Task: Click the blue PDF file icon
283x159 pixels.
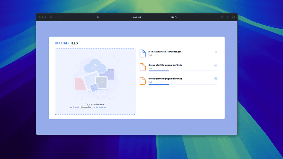Action: [143, 53]
